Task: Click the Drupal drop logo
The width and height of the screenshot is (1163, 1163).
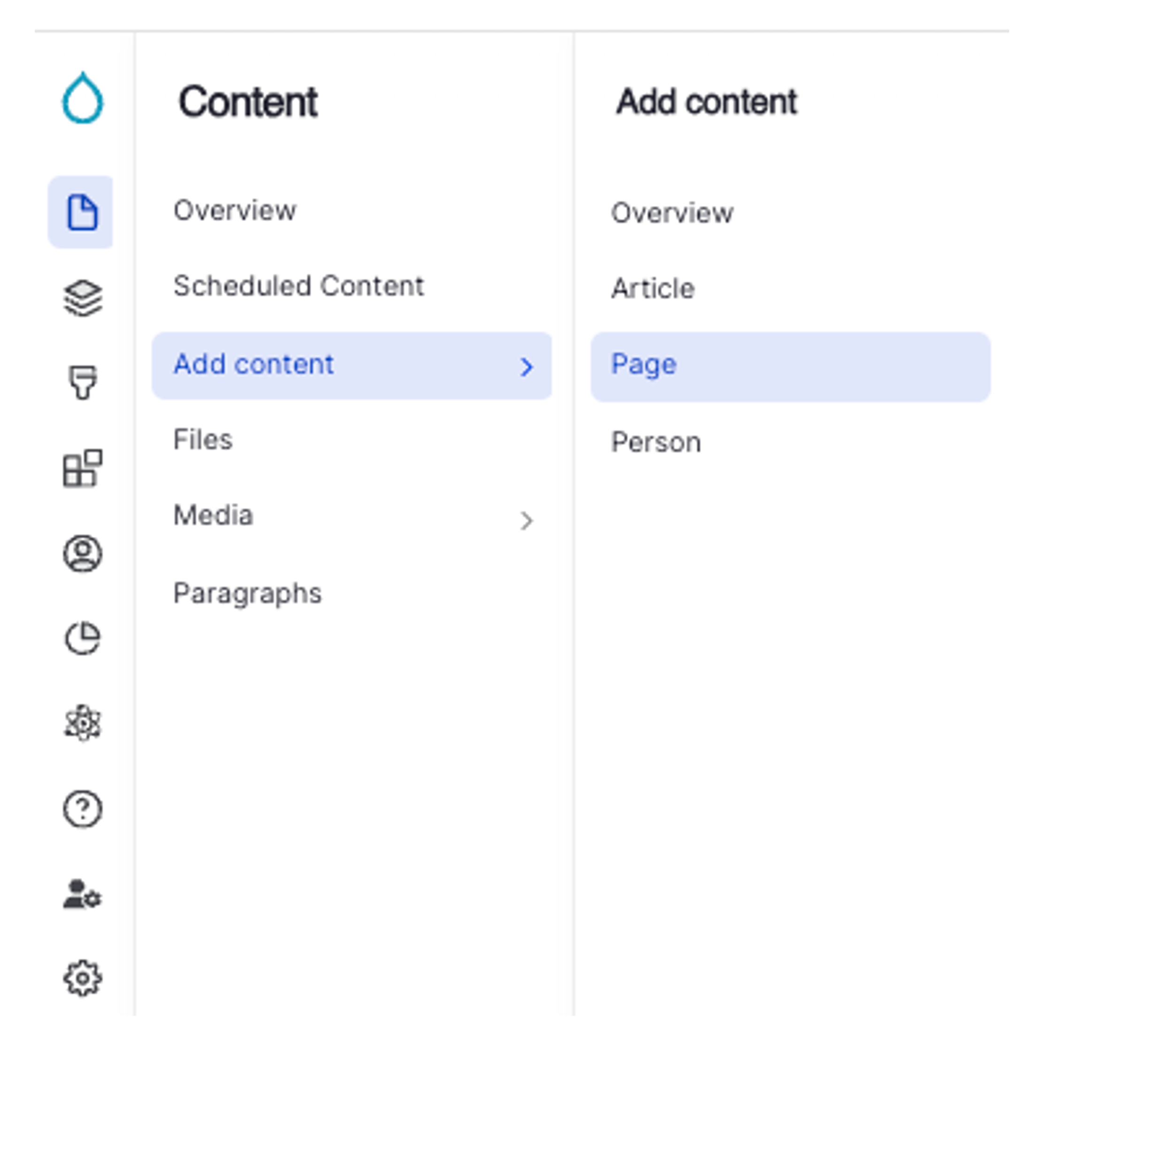Action: (83, 98)
